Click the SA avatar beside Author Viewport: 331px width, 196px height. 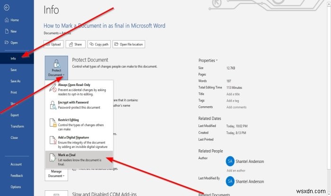click(x=230, y=162)
